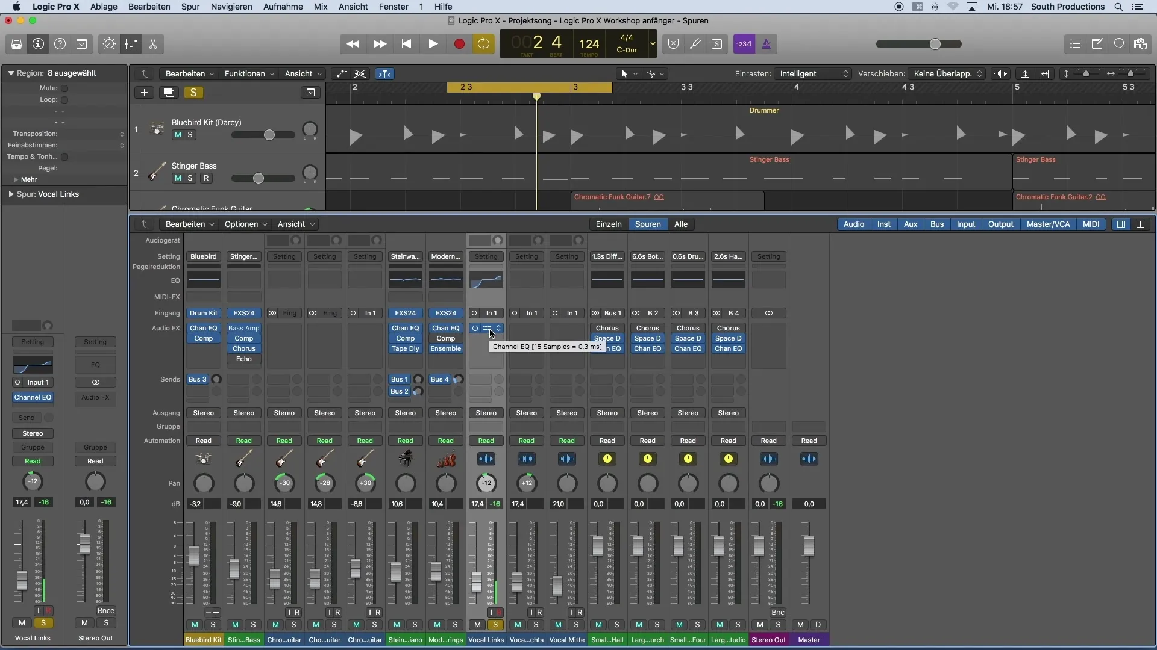1157x650 pixels.
Task: Open the tracks area Funktionen menu
Action: click(x=249, y=73)
